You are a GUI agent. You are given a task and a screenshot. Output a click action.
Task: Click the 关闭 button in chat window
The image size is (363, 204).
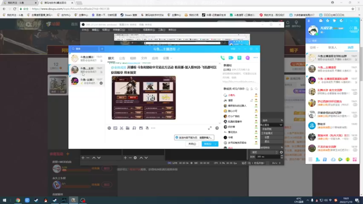[192, 144]
